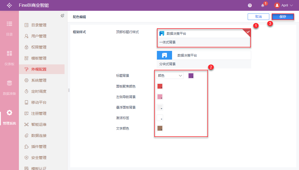Click the 权限管理 lock icon

(x=26, y=47)
